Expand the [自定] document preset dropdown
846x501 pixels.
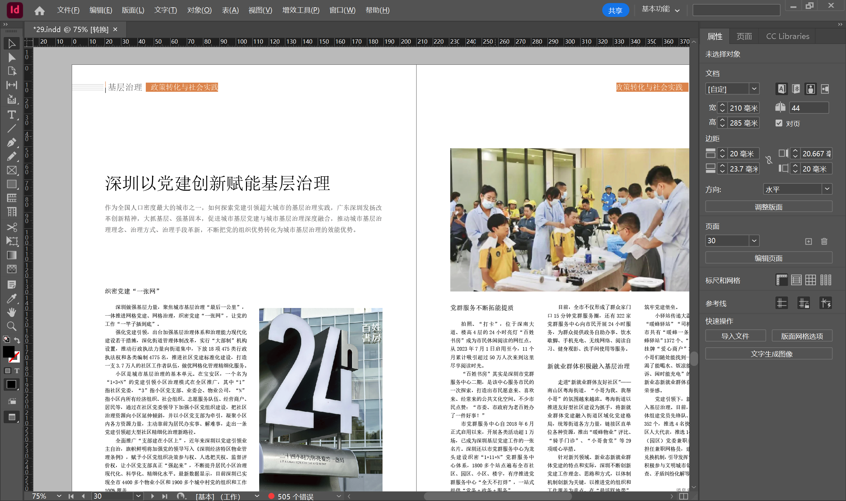[x=732, y=89]
